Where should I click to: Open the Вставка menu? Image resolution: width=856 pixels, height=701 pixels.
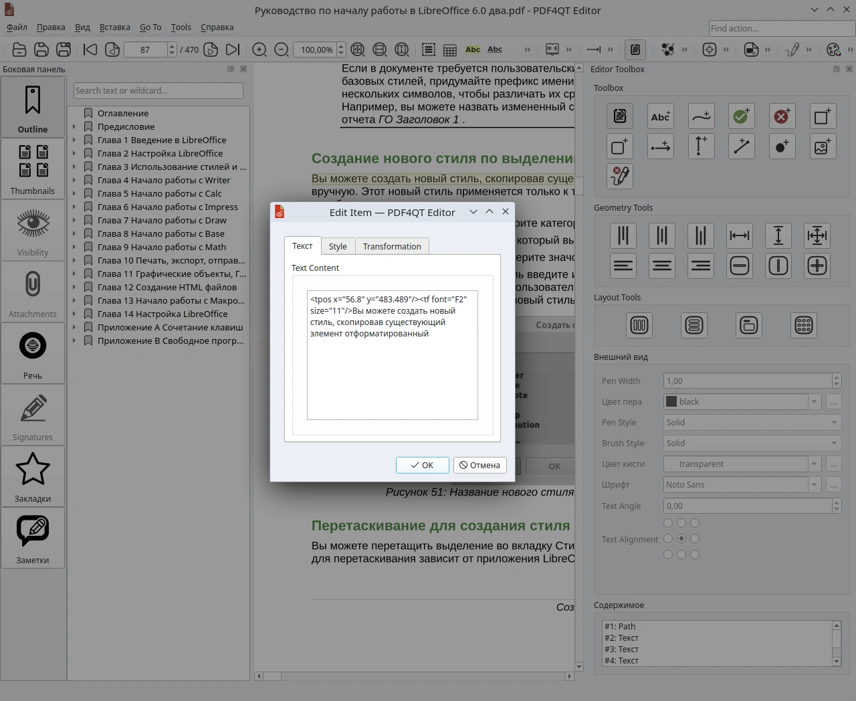tap(115, 27)
